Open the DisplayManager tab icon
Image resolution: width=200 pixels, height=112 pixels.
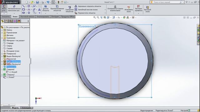[x=19, y=21]
